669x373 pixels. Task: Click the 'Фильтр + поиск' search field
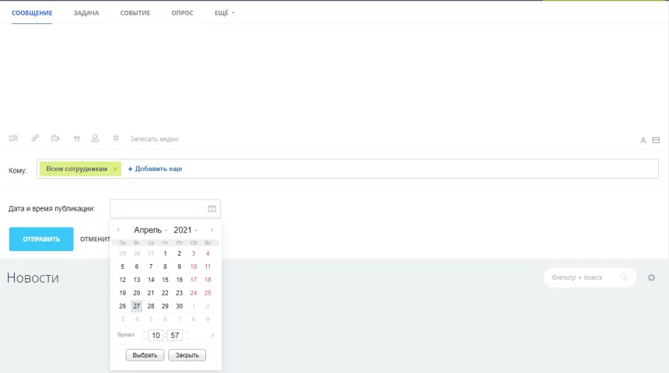582,277
